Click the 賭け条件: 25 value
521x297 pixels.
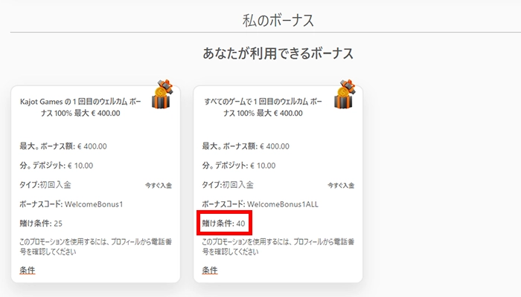pyautogui.click(x=43, y=223)
